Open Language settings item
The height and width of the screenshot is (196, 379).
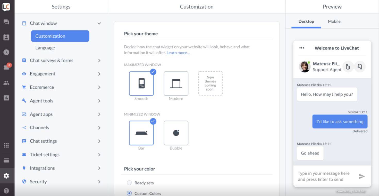point(45,48)
